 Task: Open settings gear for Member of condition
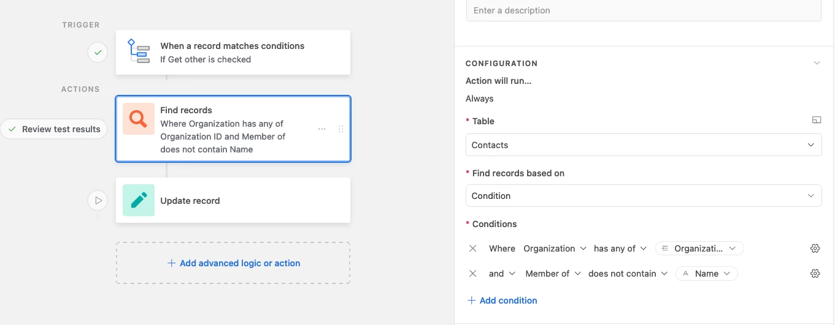click(815, 274)
